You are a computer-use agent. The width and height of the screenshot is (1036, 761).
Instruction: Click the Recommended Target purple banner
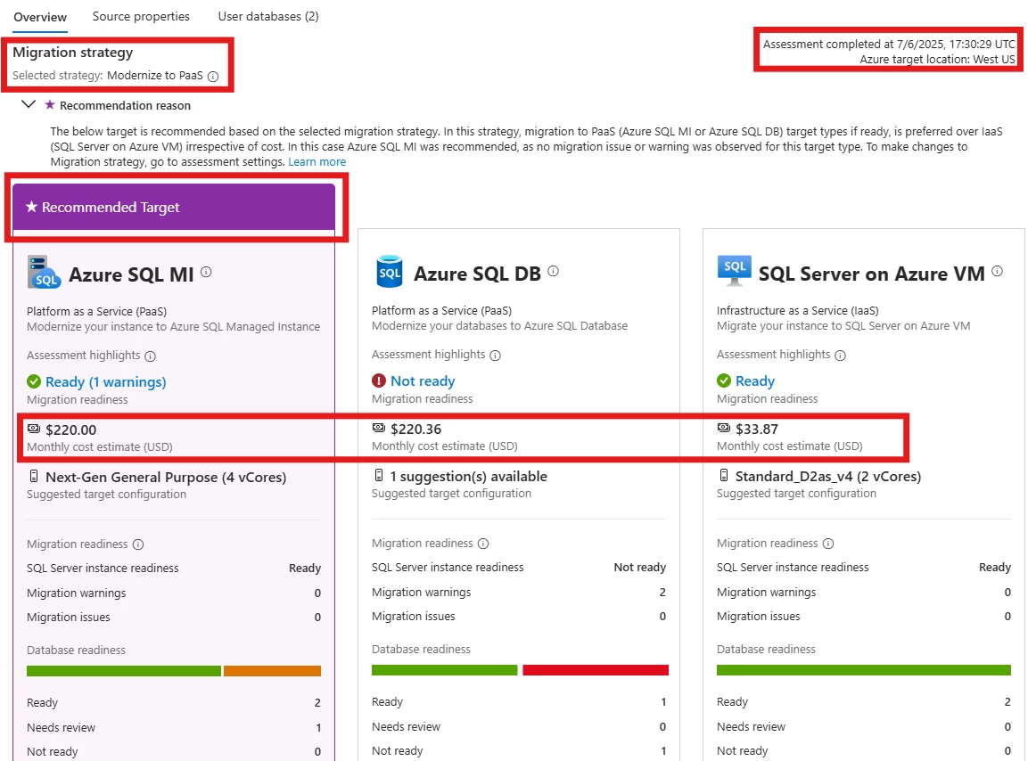point(174,208)
